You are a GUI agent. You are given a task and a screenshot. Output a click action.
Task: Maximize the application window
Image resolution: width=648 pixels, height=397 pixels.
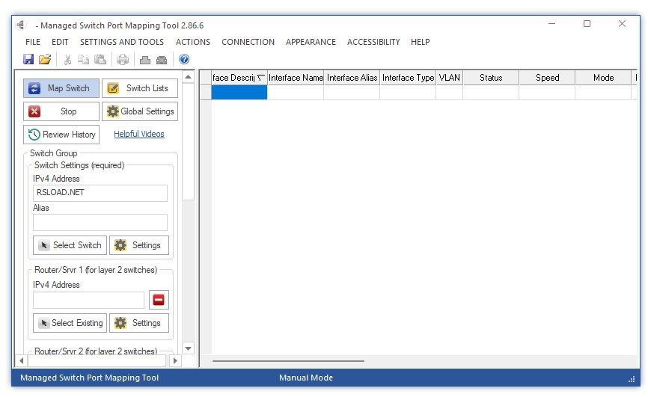pyautogui.click(x=587, y=23)
